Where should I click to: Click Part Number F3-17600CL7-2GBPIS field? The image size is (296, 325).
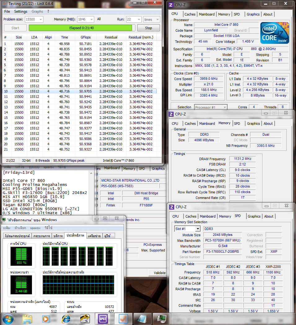(223, 251)
